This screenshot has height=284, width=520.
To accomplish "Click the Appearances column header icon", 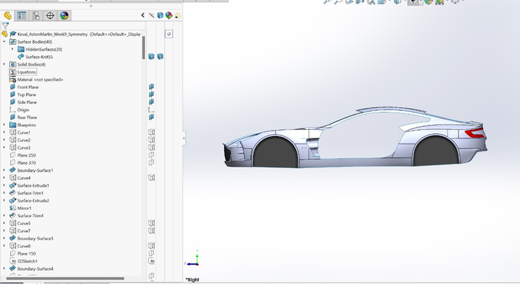I will pyautogui.click(x=169, y=15).
